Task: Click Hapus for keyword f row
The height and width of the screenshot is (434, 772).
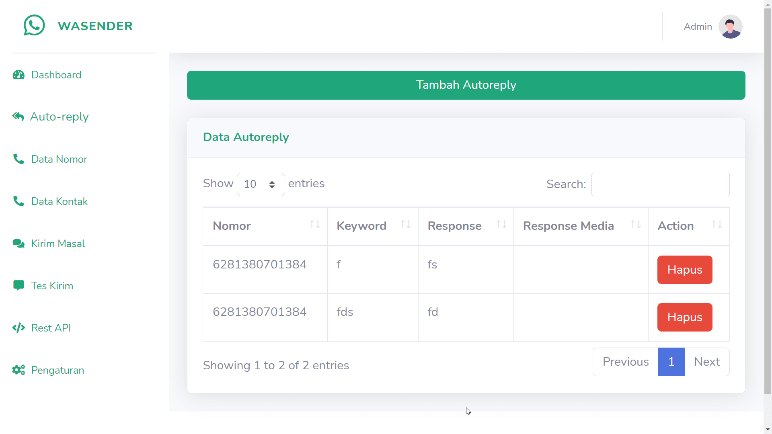Action: (x=684, y=270)
